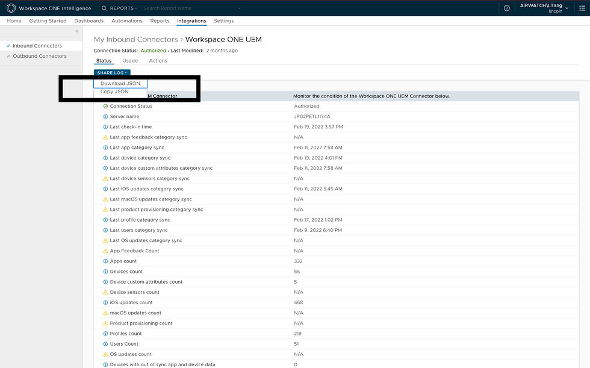Image resolution: width=590 pixels, height=368 pixels.
Task: Click the server name value JP02PETL1174A
Action: click(x=312, y=117)
